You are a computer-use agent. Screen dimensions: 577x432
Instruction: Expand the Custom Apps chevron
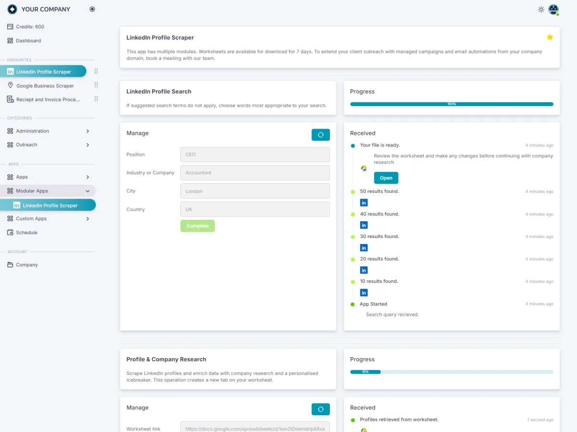pyautogui.click(x=88, y=219)
